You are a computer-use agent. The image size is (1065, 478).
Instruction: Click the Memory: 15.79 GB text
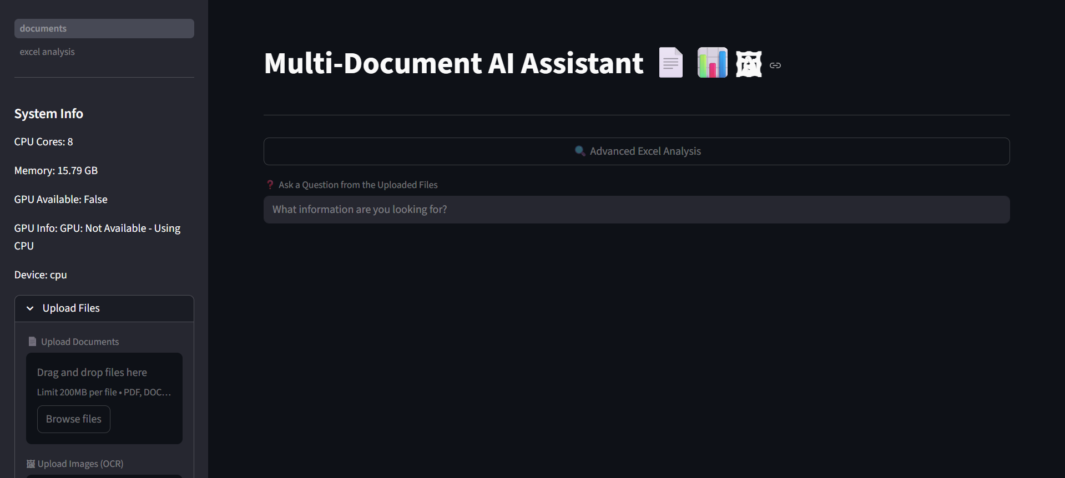pyautogui.click(x=56, y=171)
